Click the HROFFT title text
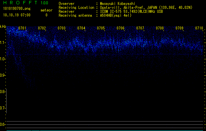 20,3
